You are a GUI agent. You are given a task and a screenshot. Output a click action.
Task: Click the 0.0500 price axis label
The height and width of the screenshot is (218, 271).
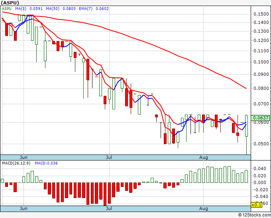click(x=261, y=144)
